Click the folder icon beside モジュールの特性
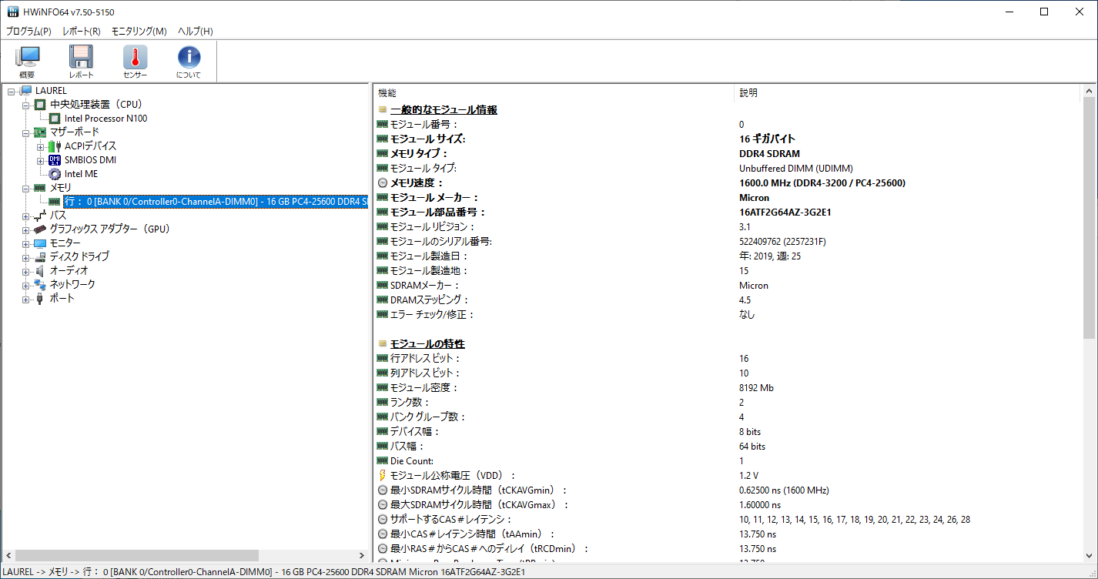This screenshot has height=579, width=1098. (x=383, y=343)
